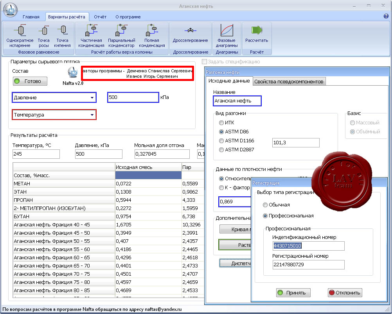Click the Название field Аганская нефть

[237, 101]
